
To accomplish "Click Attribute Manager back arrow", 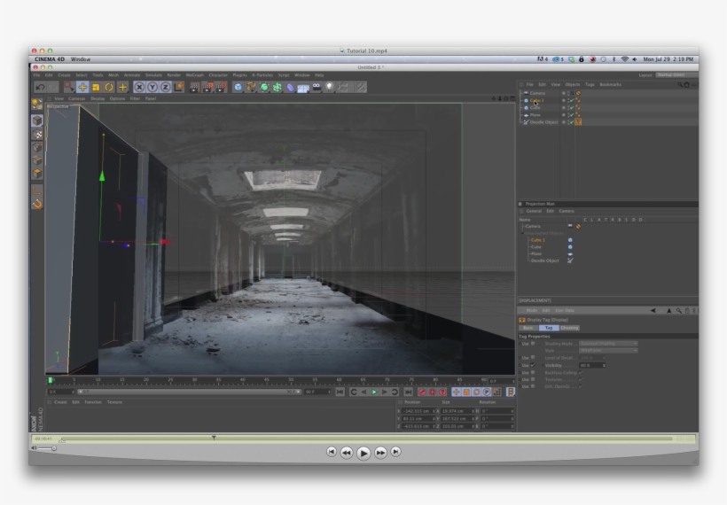I will click(653, 310).
